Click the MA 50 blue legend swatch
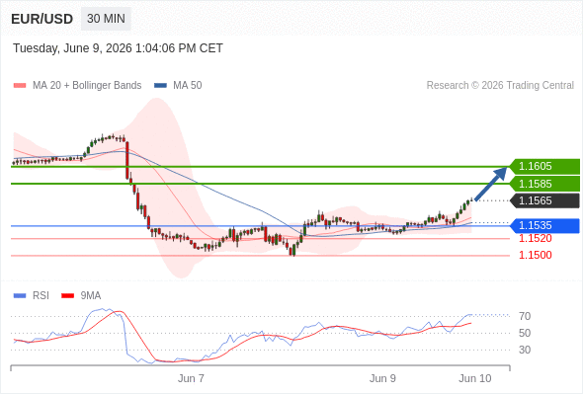Screen dimensions: 583x395 pyautogui.click(x=161, y=86)
